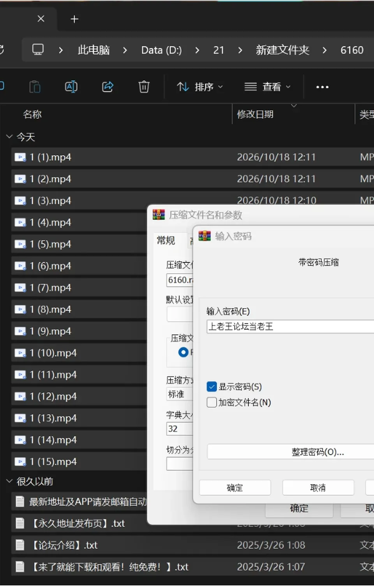This screenshot has width=374, height=586.
Task: Close the current Explorer tab
Action: click(41, 19)
